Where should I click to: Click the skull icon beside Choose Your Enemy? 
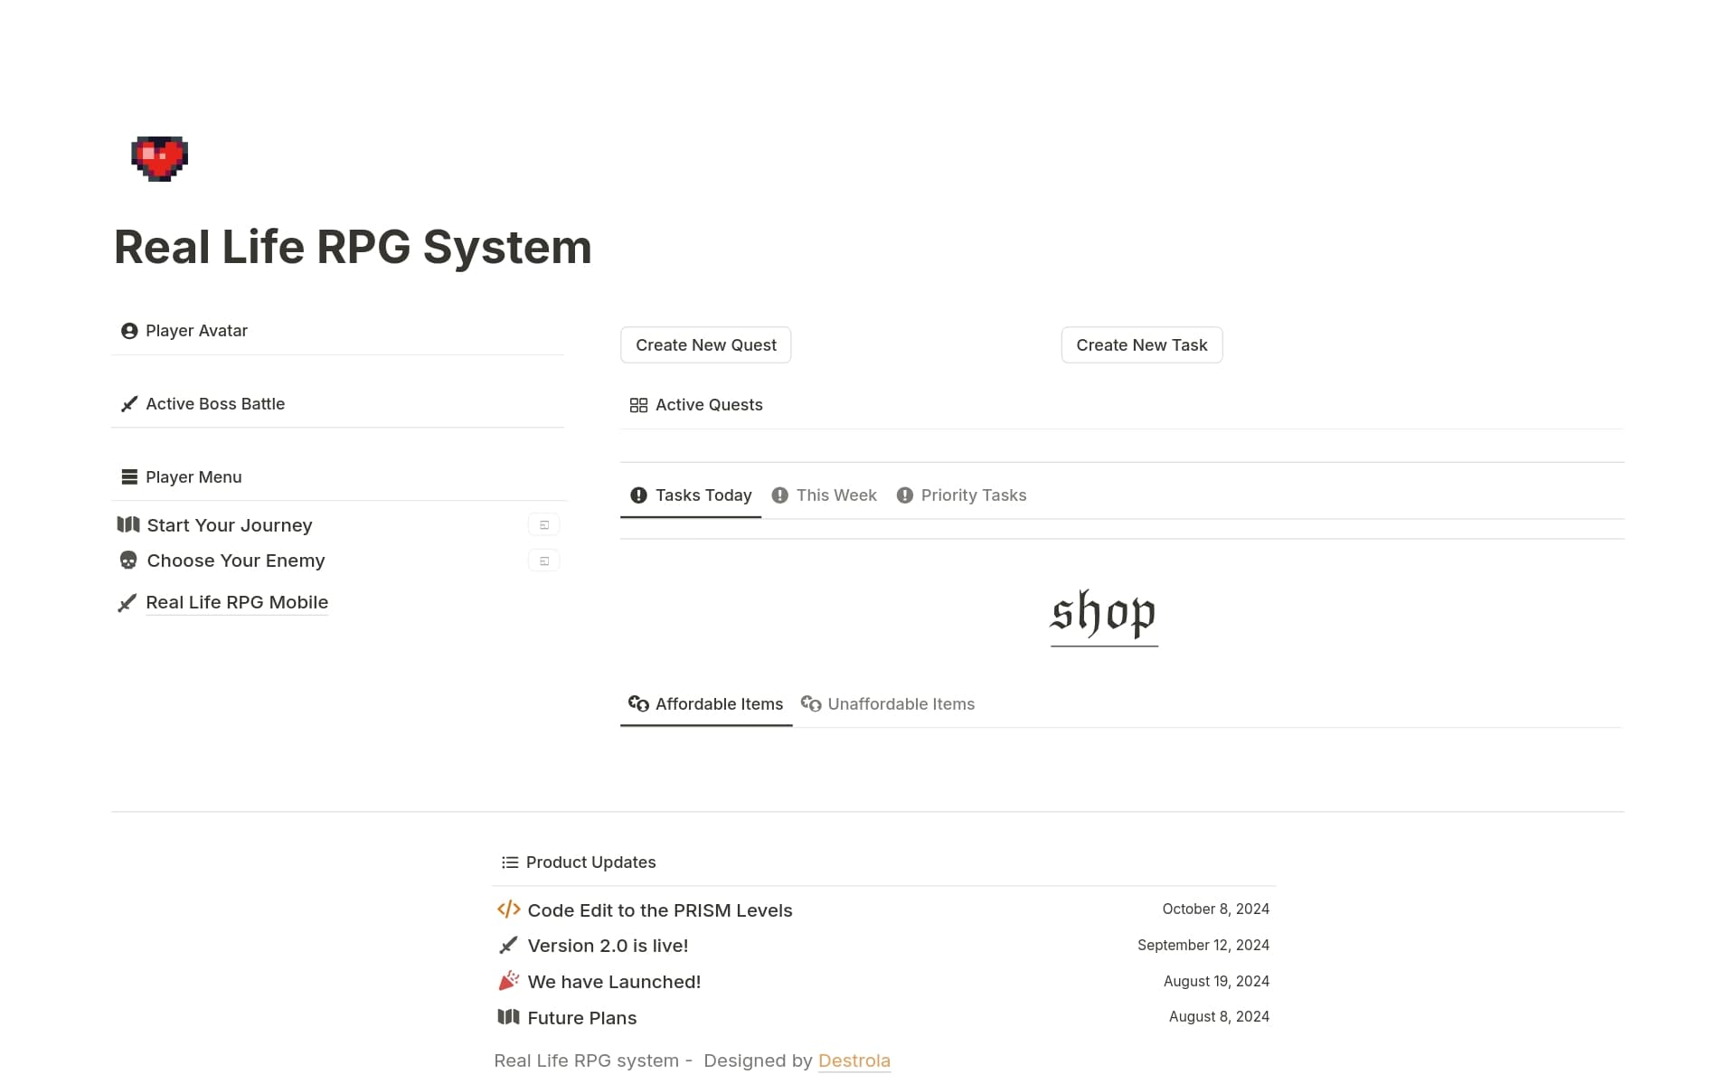tap(128, 561)
